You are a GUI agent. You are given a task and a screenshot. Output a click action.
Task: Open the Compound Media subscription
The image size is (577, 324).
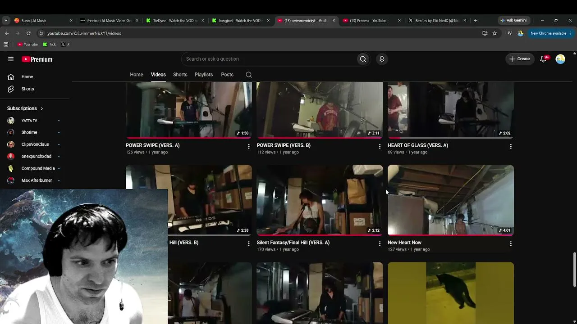click(x=35, y=168)
